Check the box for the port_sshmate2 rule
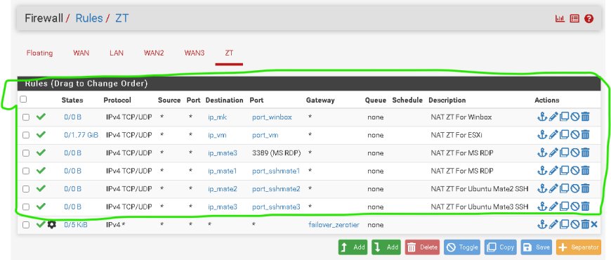 point(26,188)
